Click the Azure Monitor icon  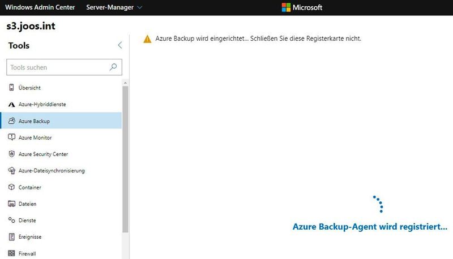(11, 137)
